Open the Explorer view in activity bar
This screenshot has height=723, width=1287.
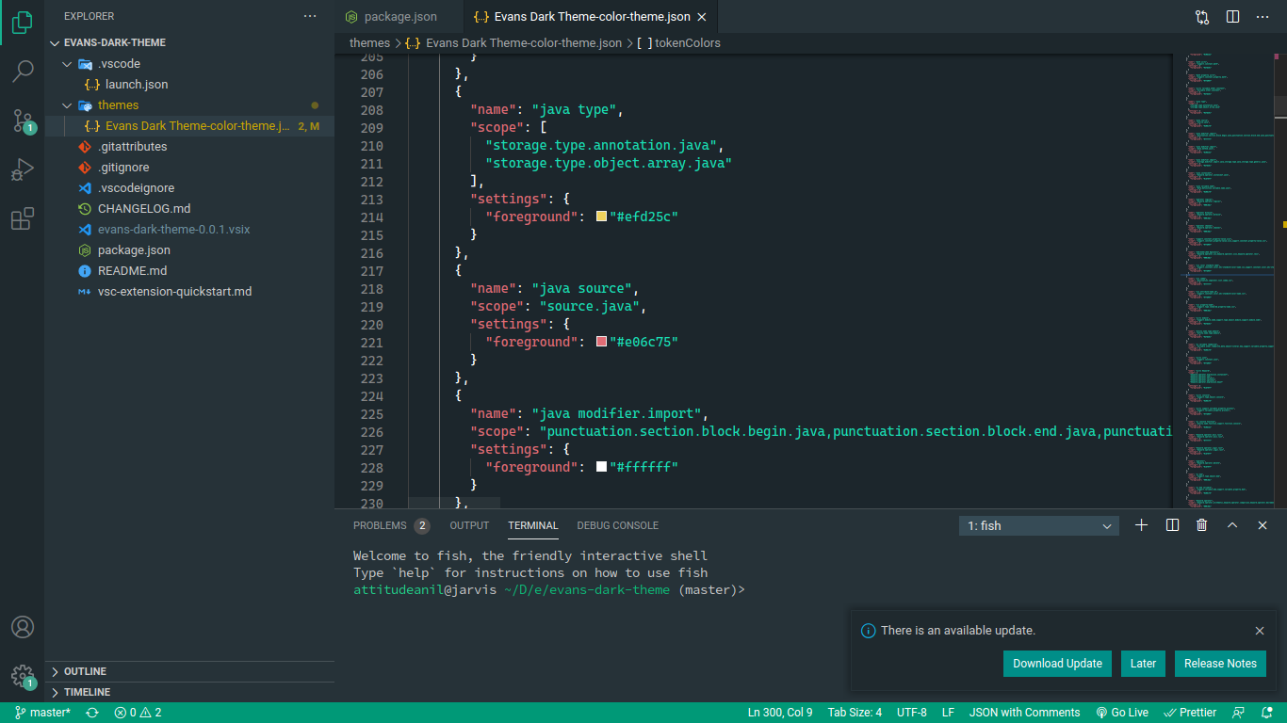pos(23,23)
